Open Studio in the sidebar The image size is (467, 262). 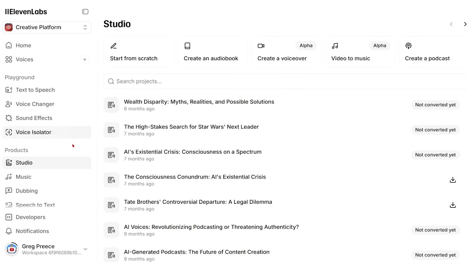[x=47, y=163]
